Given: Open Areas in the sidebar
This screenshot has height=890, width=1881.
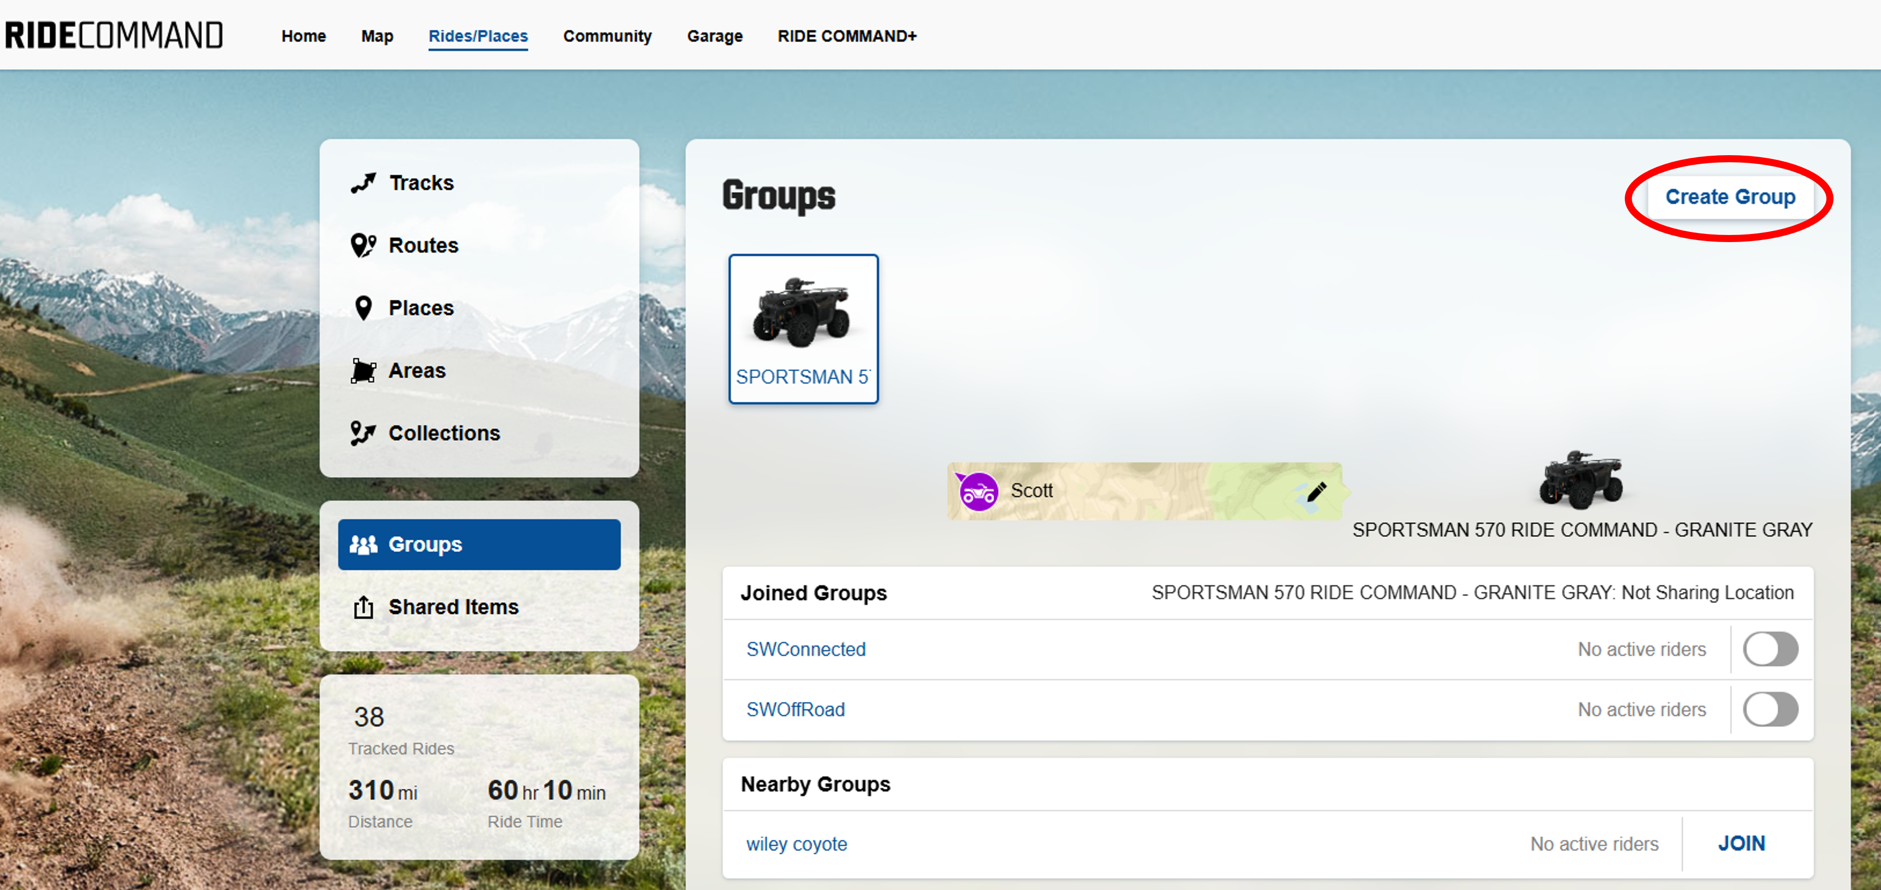Looking at the screenshot, I should point(479,371).
